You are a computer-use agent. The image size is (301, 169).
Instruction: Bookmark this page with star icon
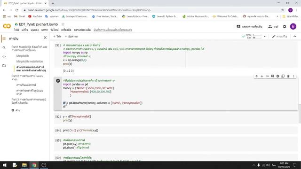pyautogui.click(x=282, y=10)
